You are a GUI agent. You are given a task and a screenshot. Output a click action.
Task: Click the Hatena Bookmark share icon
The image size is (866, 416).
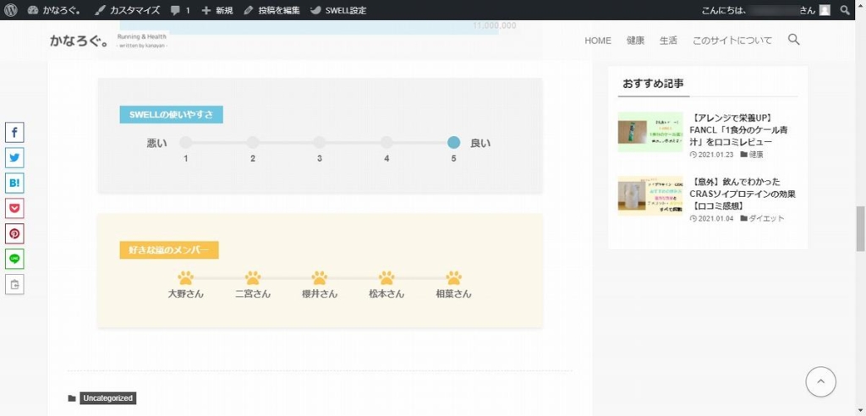14,183
